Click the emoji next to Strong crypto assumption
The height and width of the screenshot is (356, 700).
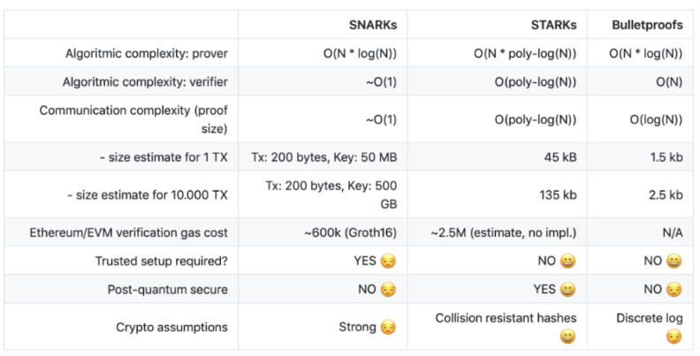click(388, 328)
